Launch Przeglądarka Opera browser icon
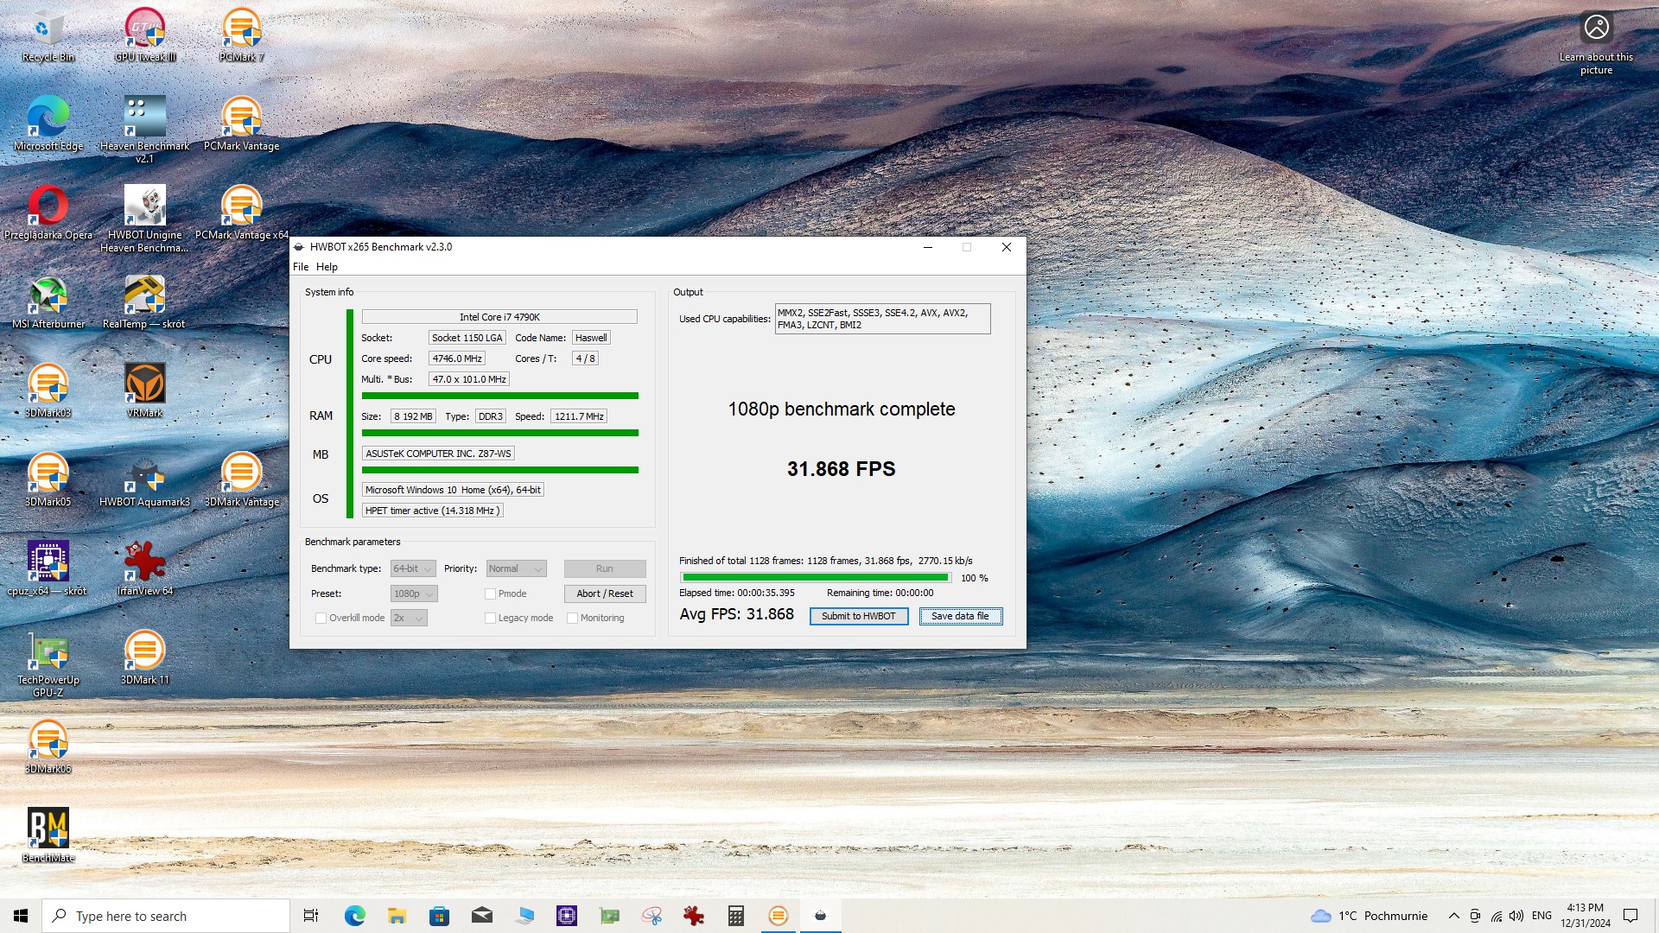 coord(48,213)
